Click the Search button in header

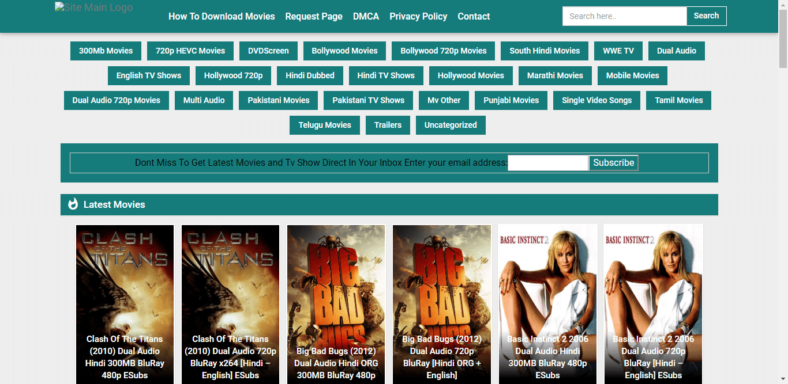tap(706, 16)
